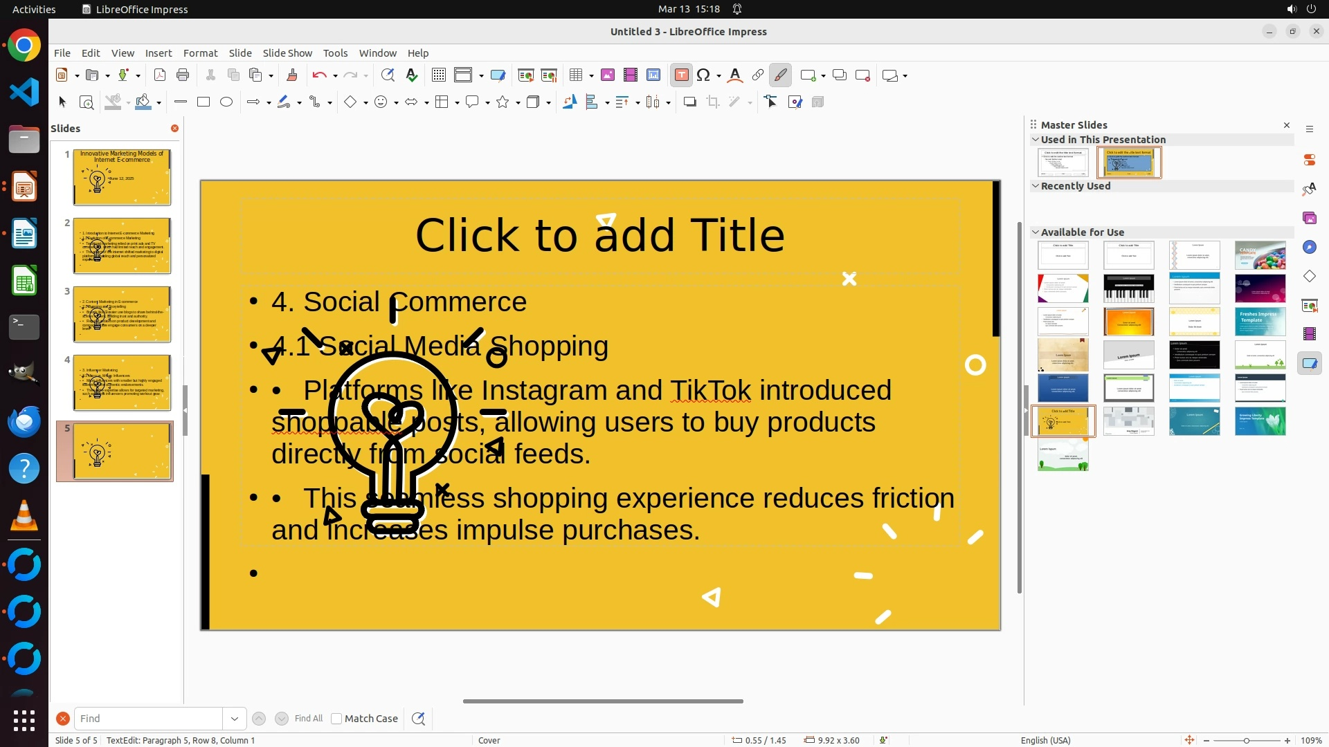Open the Format menu
1329x747 pixels.
tap(200, 53)
